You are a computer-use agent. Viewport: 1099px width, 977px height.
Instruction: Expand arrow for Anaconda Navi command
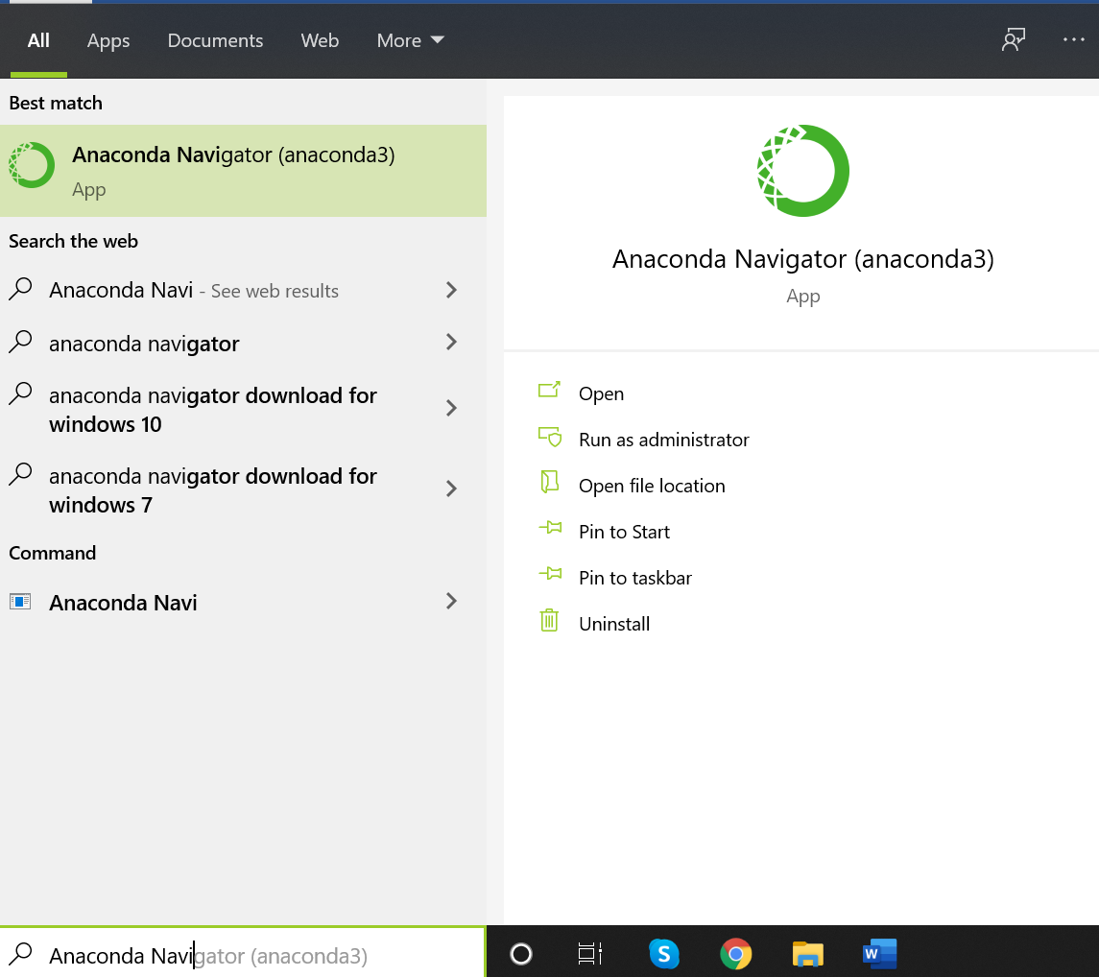click(451, 602)
